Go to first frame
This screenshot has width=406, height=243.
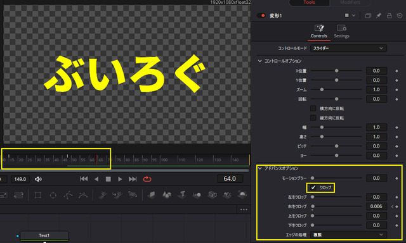pyautogui.click(x=84, y=179)
